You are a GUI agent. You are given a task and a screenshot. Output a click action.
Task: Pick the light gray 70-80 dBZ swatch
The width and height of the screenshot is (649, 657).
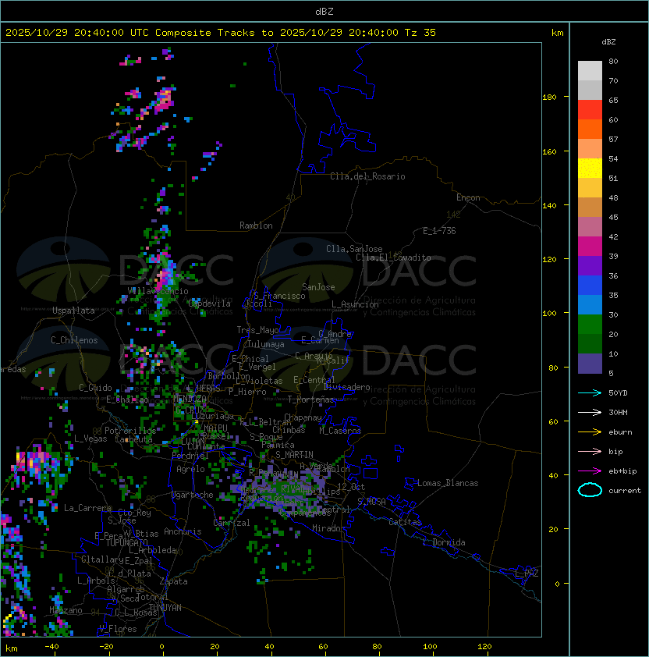pos(590,70)
